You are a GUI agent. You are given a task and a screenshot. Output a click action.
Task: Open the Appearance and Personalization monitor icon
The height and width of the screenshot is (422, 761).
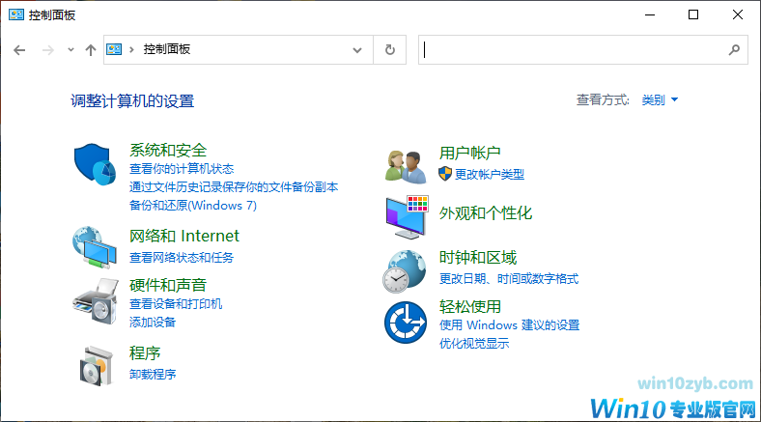[407, 217]
